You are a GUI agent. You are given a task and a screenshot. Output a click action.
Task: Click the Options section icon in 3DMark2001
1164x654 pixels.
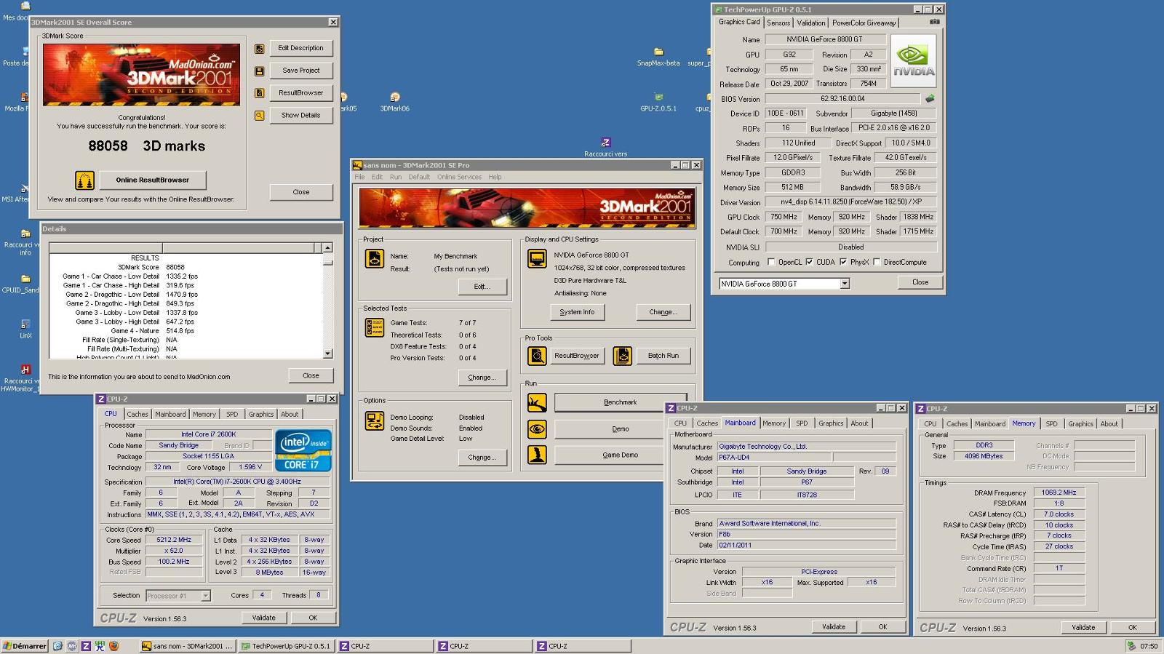(x=374, y=420)
